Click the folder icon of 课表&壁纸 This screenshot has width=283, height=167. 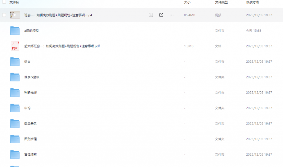pyautogui.click(x=15, y=77)
